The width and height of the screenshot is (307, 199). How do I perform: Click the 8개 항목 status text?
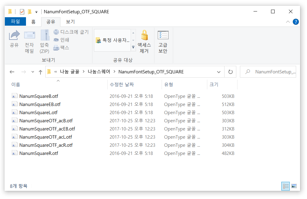click(x=19, y=186)
